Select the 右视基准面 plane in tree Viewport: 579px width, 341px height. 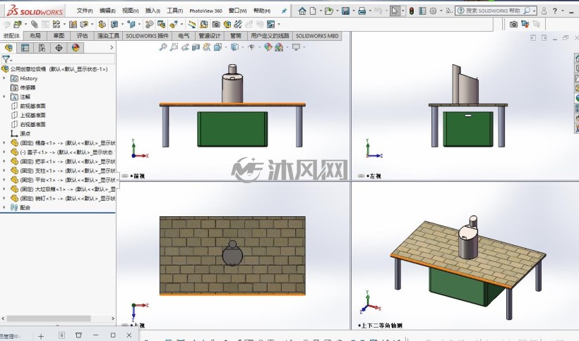(x=32, y=124)
